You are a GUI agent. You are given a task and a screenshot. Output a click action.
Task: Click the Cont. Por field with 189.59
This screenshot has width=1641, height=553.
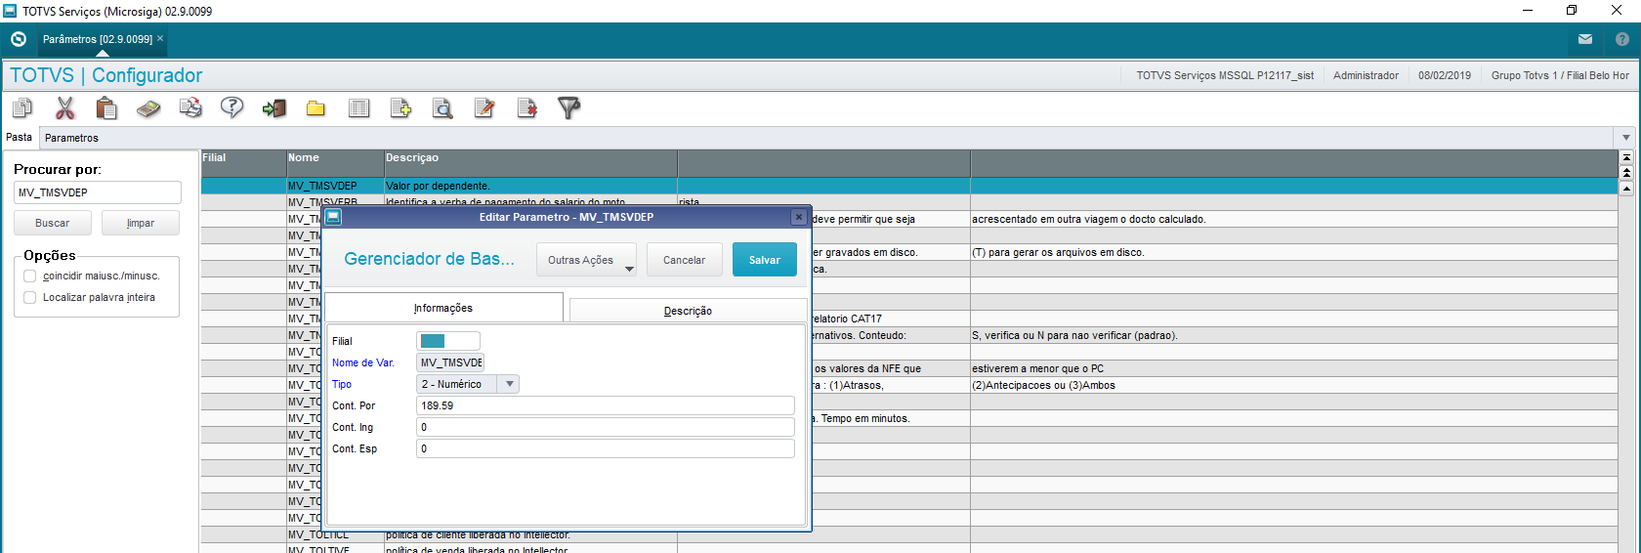pos(606,405)
